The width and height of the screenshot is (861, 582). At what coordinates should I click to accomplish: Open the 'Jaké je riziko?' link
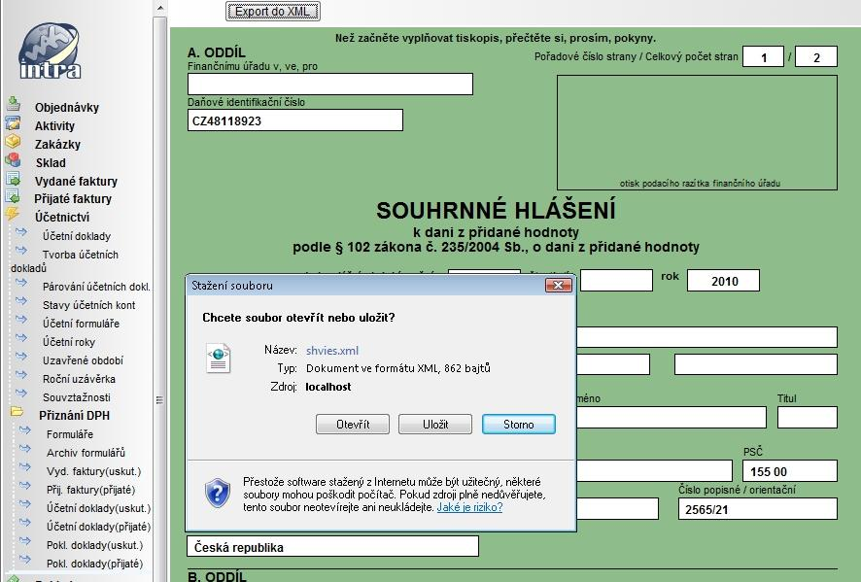coord(469,507)
